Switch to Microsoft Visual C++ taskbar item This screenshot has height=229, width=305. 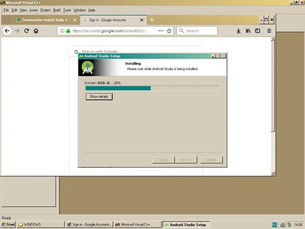point(138,225)
